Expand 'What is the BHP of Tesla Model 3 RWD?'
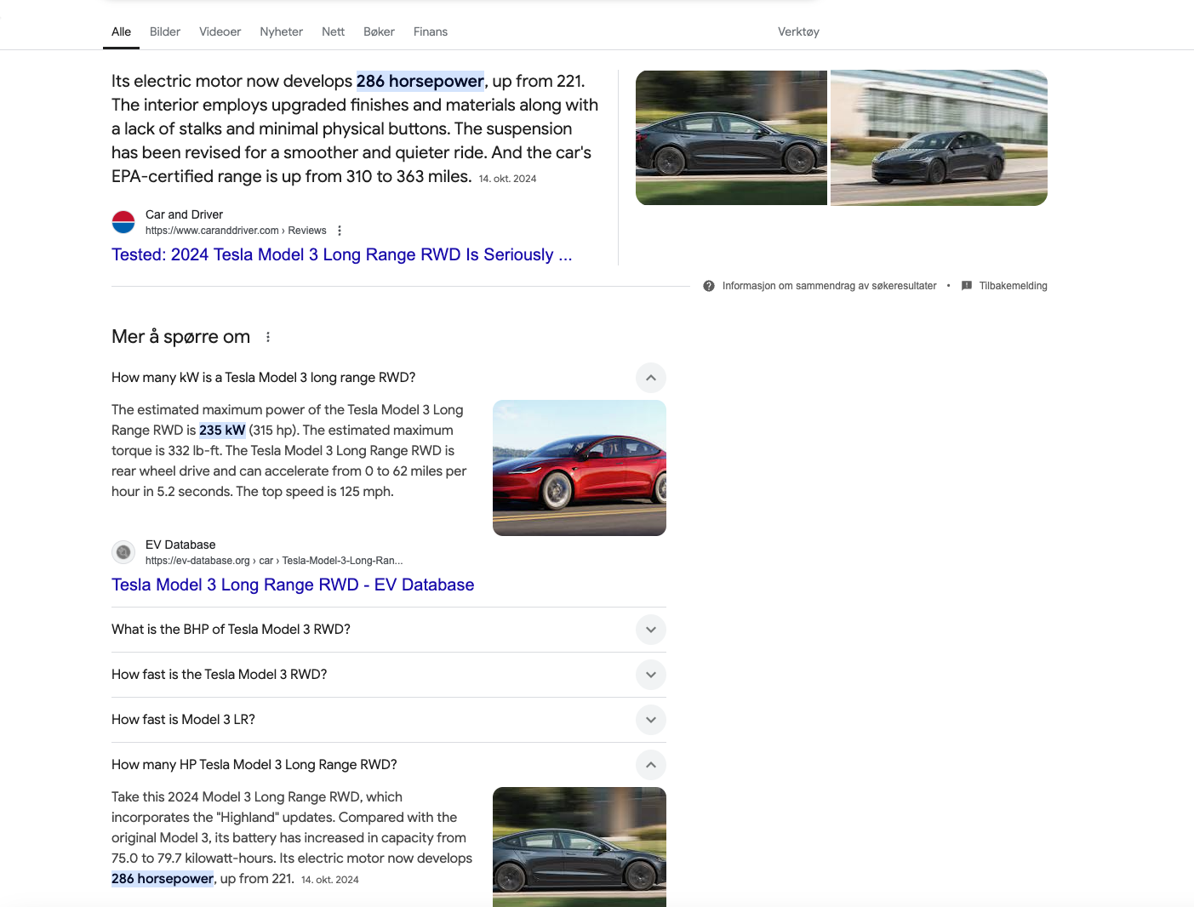The image size is (1194, 907). tap(651, 630)
